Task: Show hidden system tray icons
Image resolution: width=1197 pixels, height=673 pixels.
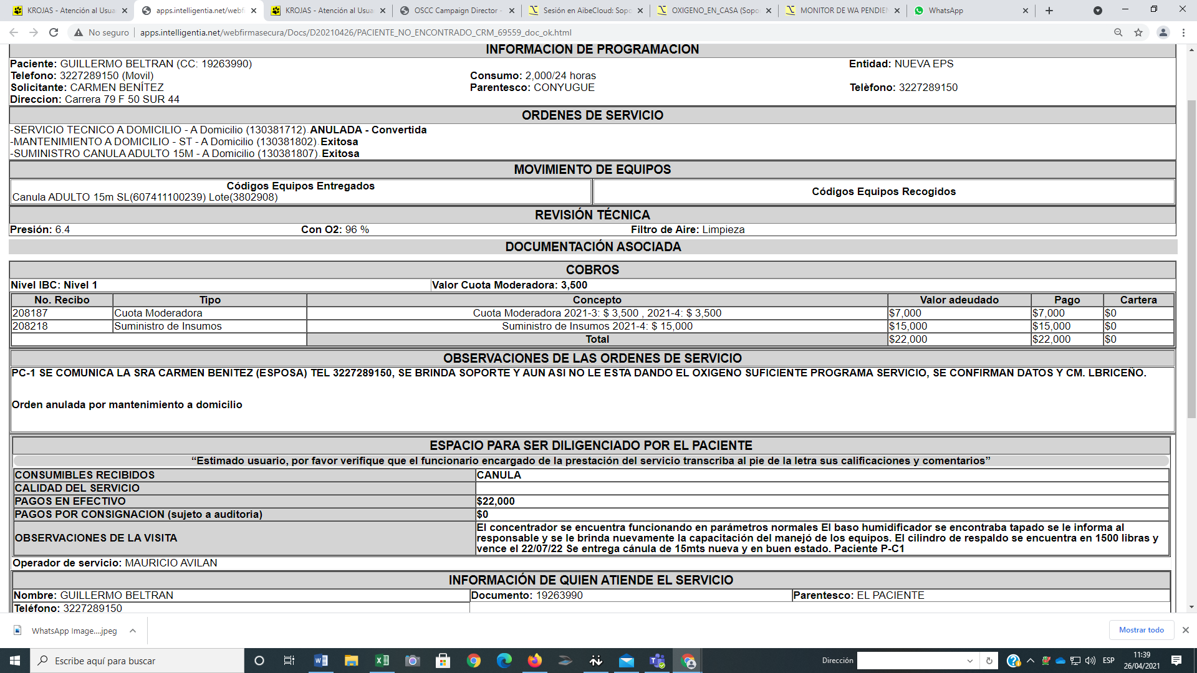Action: coord(1030,661)
